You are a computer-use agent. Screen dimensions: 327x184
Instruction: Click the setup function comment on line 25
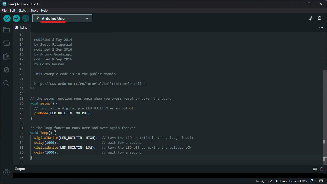(x=101, y=99)
